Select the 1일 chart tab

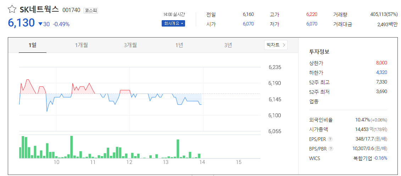(33, 45)
